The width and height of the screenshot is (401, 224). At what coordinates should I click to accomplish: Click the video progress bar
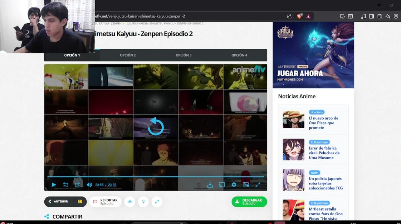pos(155,177)
